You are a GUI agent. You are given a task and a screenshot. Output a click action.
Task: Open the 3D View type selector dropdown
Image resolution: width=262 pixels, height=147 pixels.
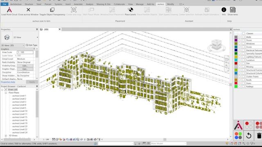pos(37,37)
